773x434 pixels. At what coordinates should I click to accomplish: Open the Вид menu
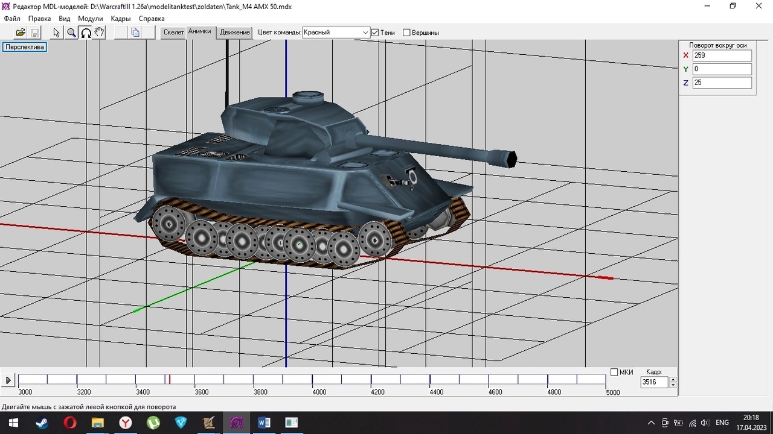point(65,19)
